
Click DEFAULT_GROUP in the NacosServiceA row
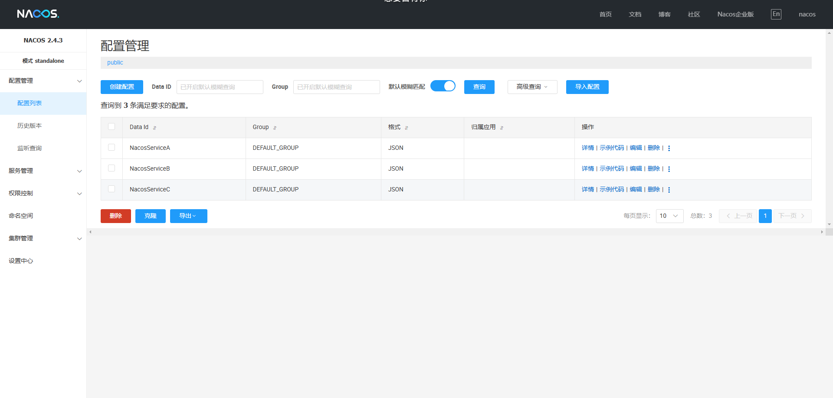(x=275, y=148)
